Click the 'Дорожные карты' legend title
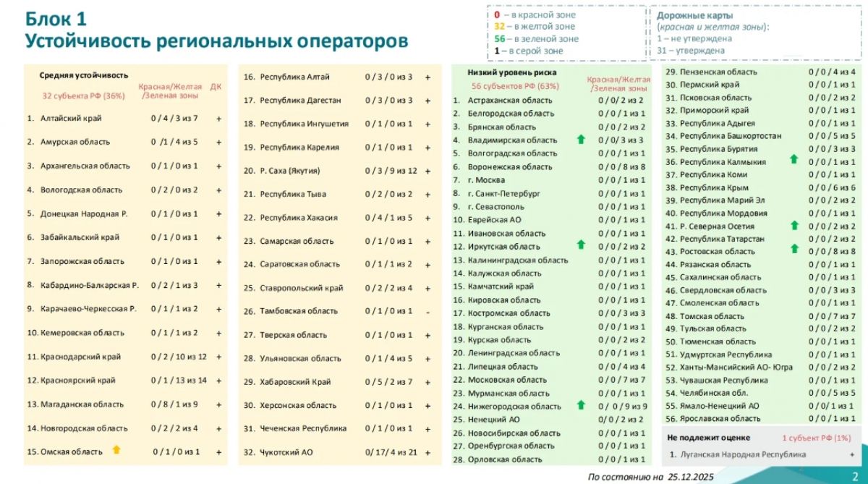 694,15
